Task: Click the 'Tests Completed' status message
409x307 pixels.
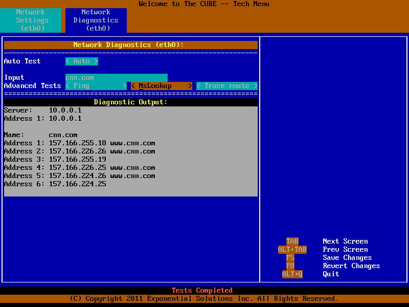Action: (x=202, y=290)
